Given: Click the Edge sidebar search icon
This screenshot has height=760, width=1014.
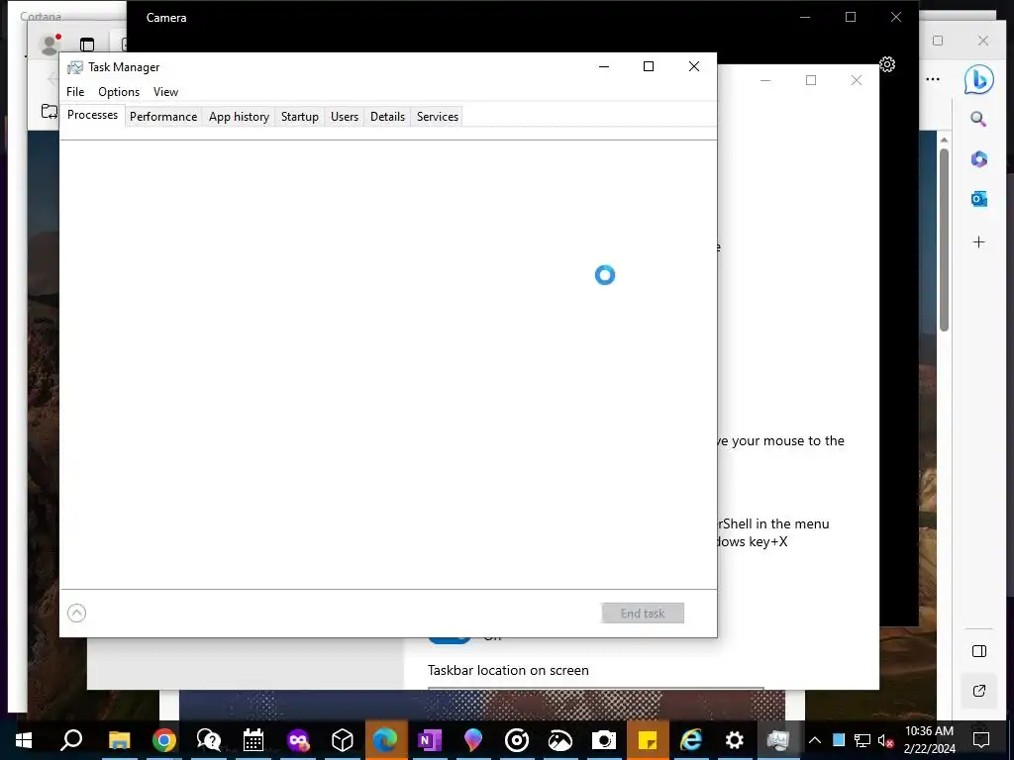Looking at the screenshot, I should coord(978,119).
